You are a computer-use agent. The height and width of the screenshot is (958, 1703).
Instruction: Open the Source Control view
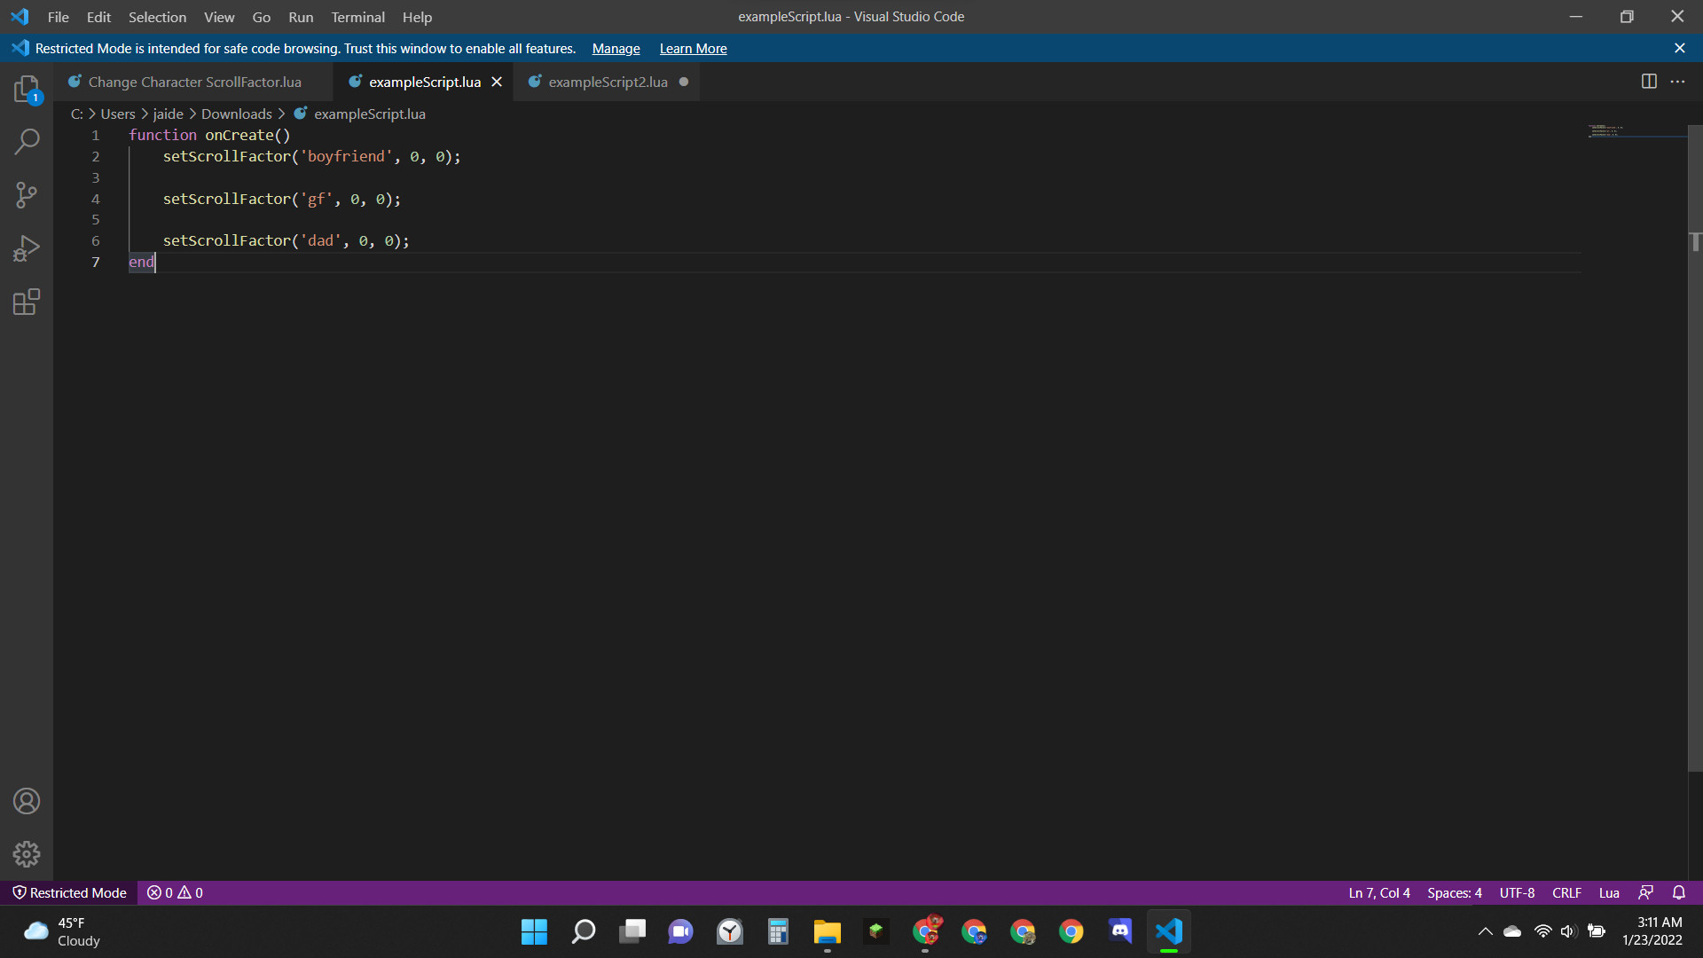(27, 195)
